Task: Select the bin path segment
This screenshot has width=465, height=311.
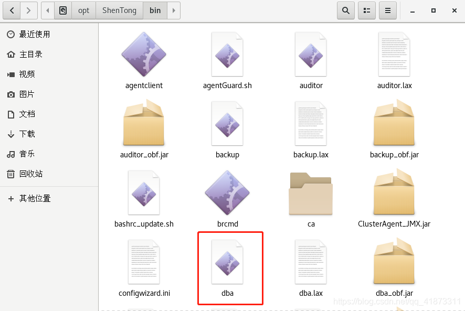Action: [155, 10]
